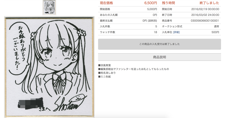
Task: Click the 開始価格 5,000円 row
Action: click(128, 9)
